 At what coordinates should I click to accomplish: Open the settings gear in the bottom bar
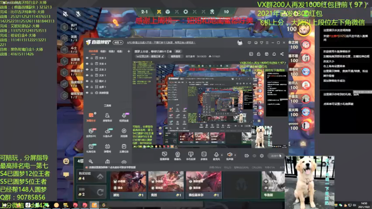coord(262,156)
